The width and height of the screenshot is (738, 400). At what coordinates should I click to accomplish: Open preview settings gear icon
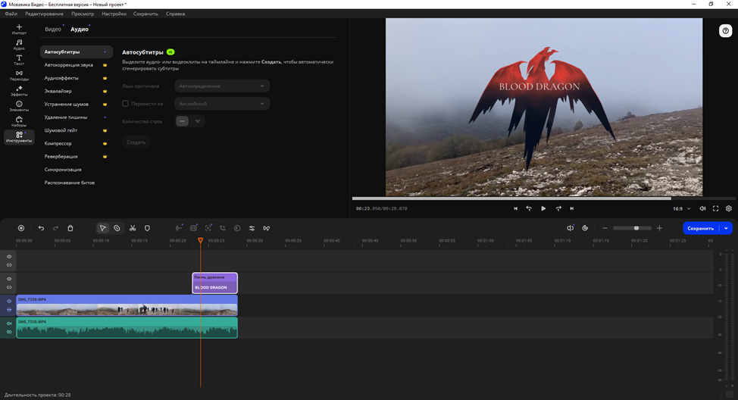pos(729,208)
